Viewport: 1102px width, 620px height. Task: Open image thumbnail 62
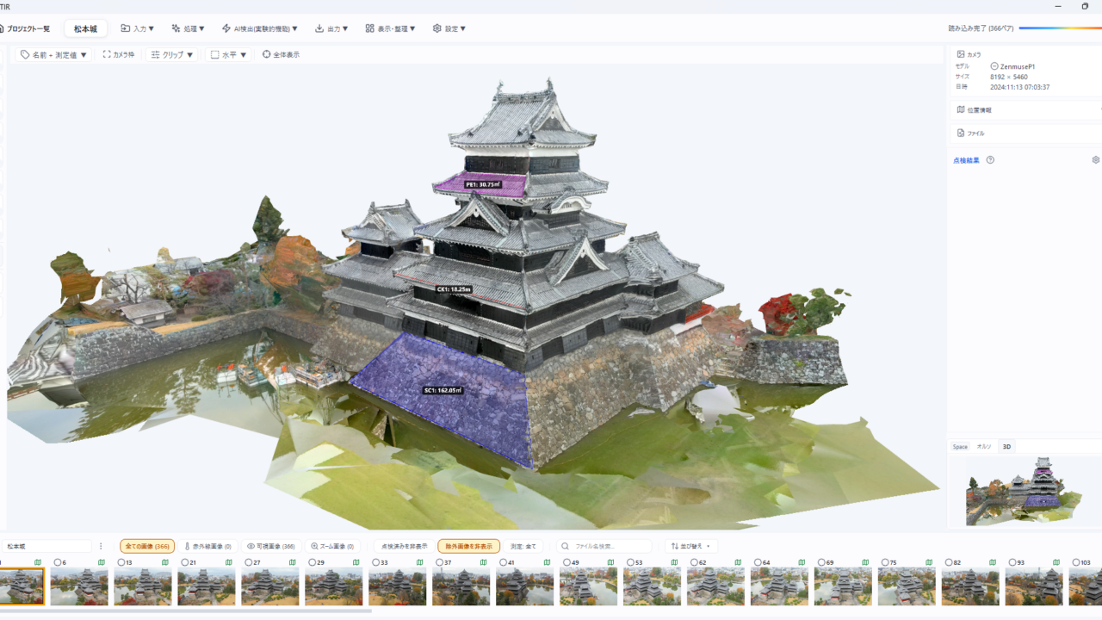coord(716,586)
